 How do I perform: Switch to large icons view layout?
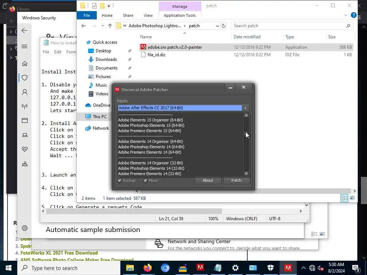click(352, 198)
